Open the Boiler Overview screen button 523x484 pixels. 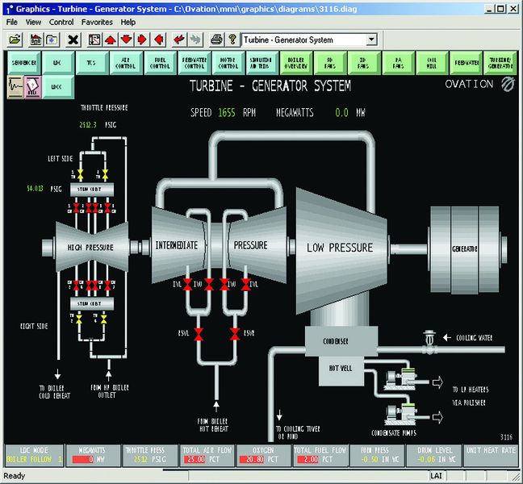(x=296, y=63)
